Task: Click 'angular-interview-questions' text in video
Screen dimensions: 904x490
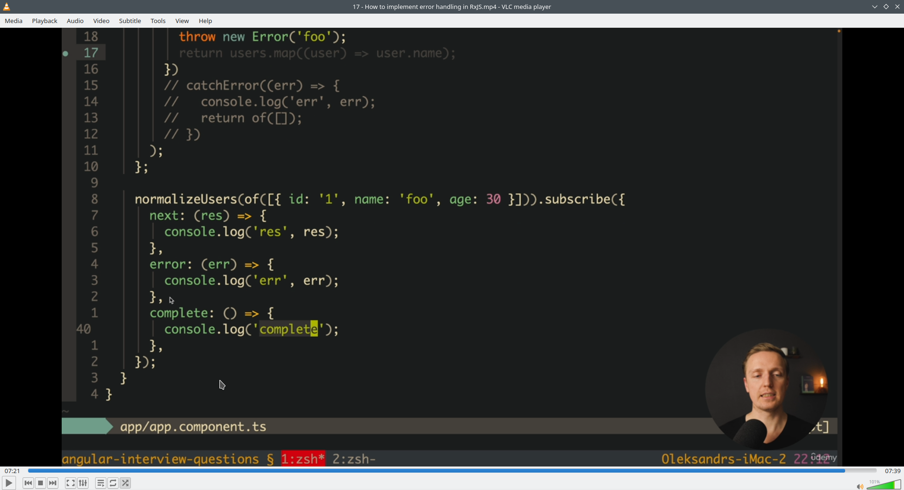Action: click(161, 458)
